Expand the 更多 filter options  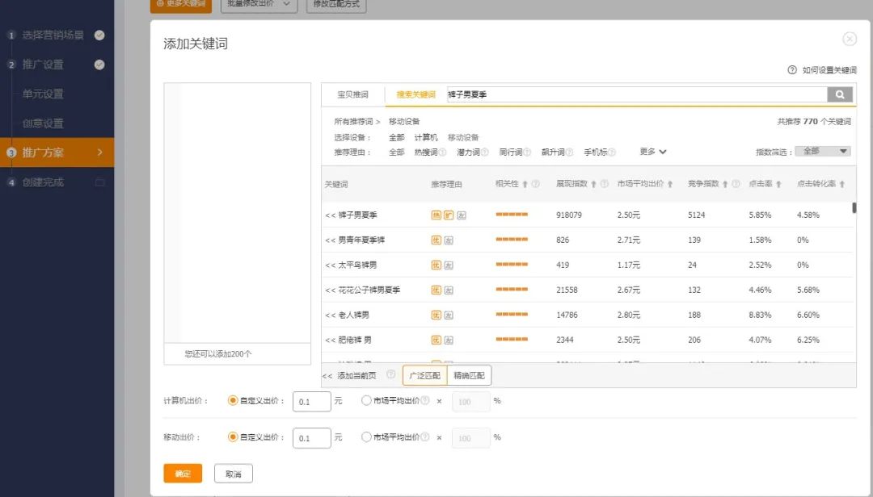pyautogui.click(x=645, y=151)
